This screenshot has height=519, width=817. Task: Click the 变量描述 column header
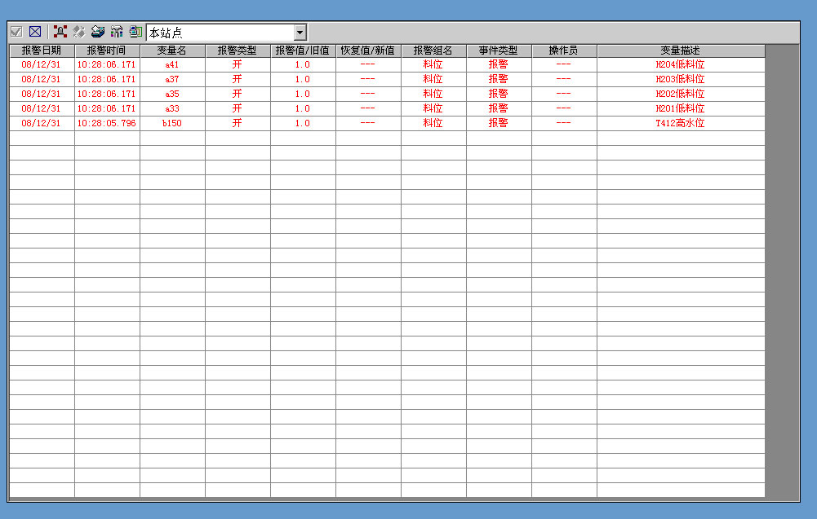pos(681,51)
